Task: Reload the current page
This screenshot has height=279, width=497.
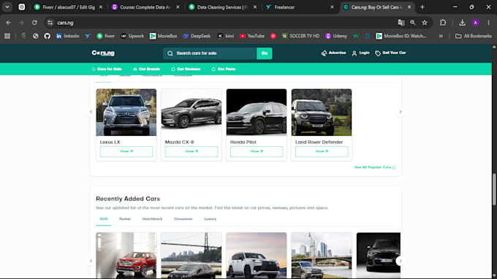Action: pyautogui.click(x=34, y=23)
